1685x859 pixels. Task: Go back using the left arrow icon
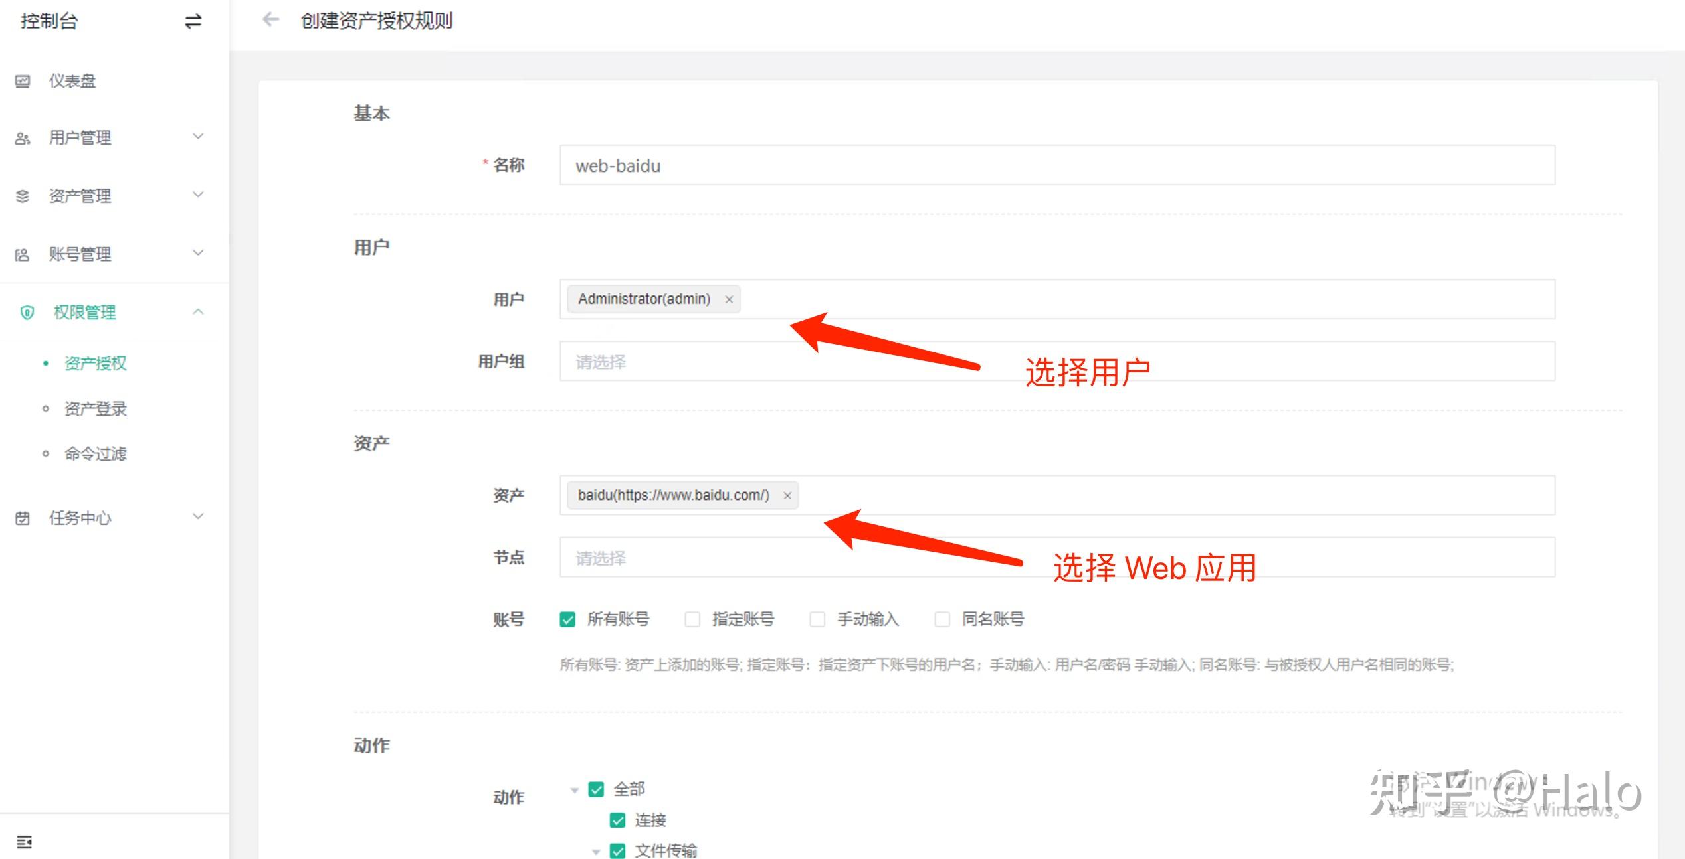270,20
